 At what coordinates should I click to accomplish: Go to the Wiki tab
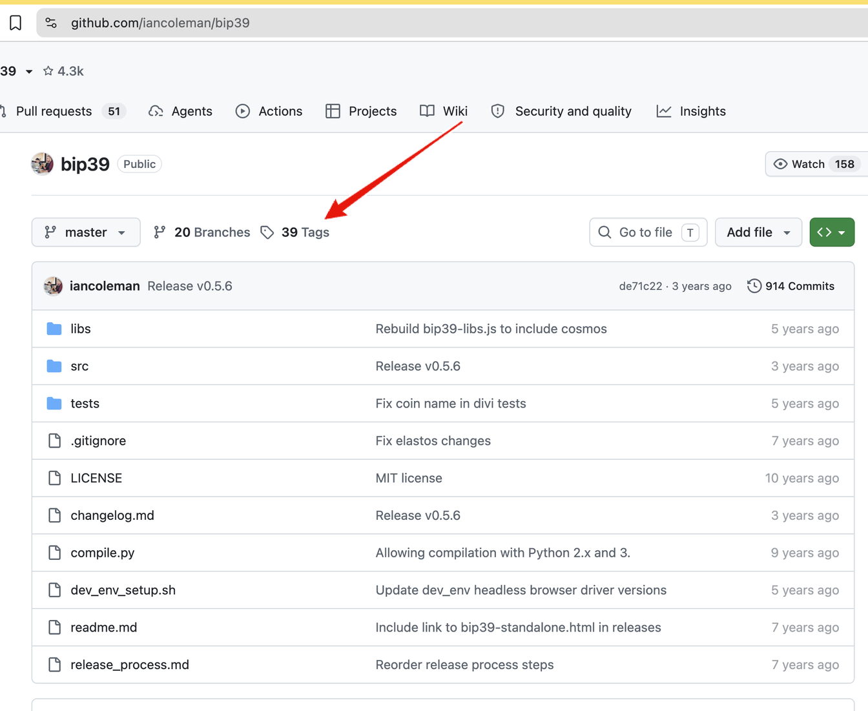(444, 111)
